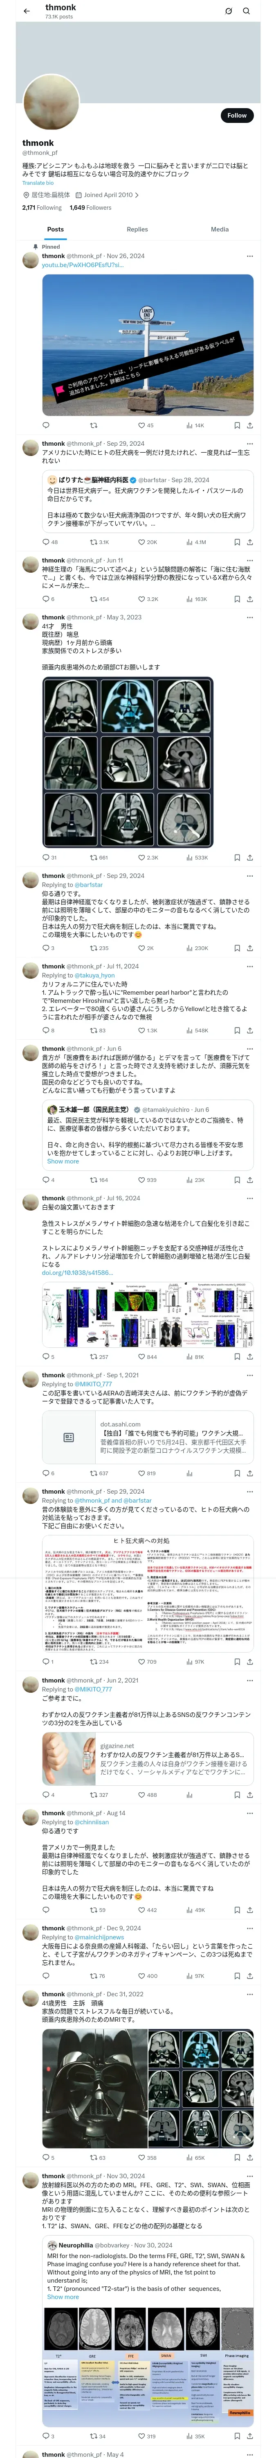The width and height of the screenshot is (276, 2458).
Task: Switch to the Media tab
Action: (x=220, y=229)
